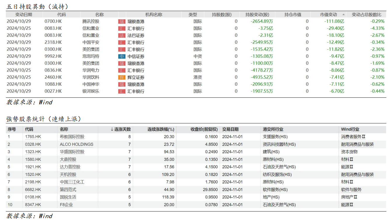Open the F8企业 name link
Image resolution: width=389 pixels, height=222 pixels.
pyautogui.click(x=66, y=205)
